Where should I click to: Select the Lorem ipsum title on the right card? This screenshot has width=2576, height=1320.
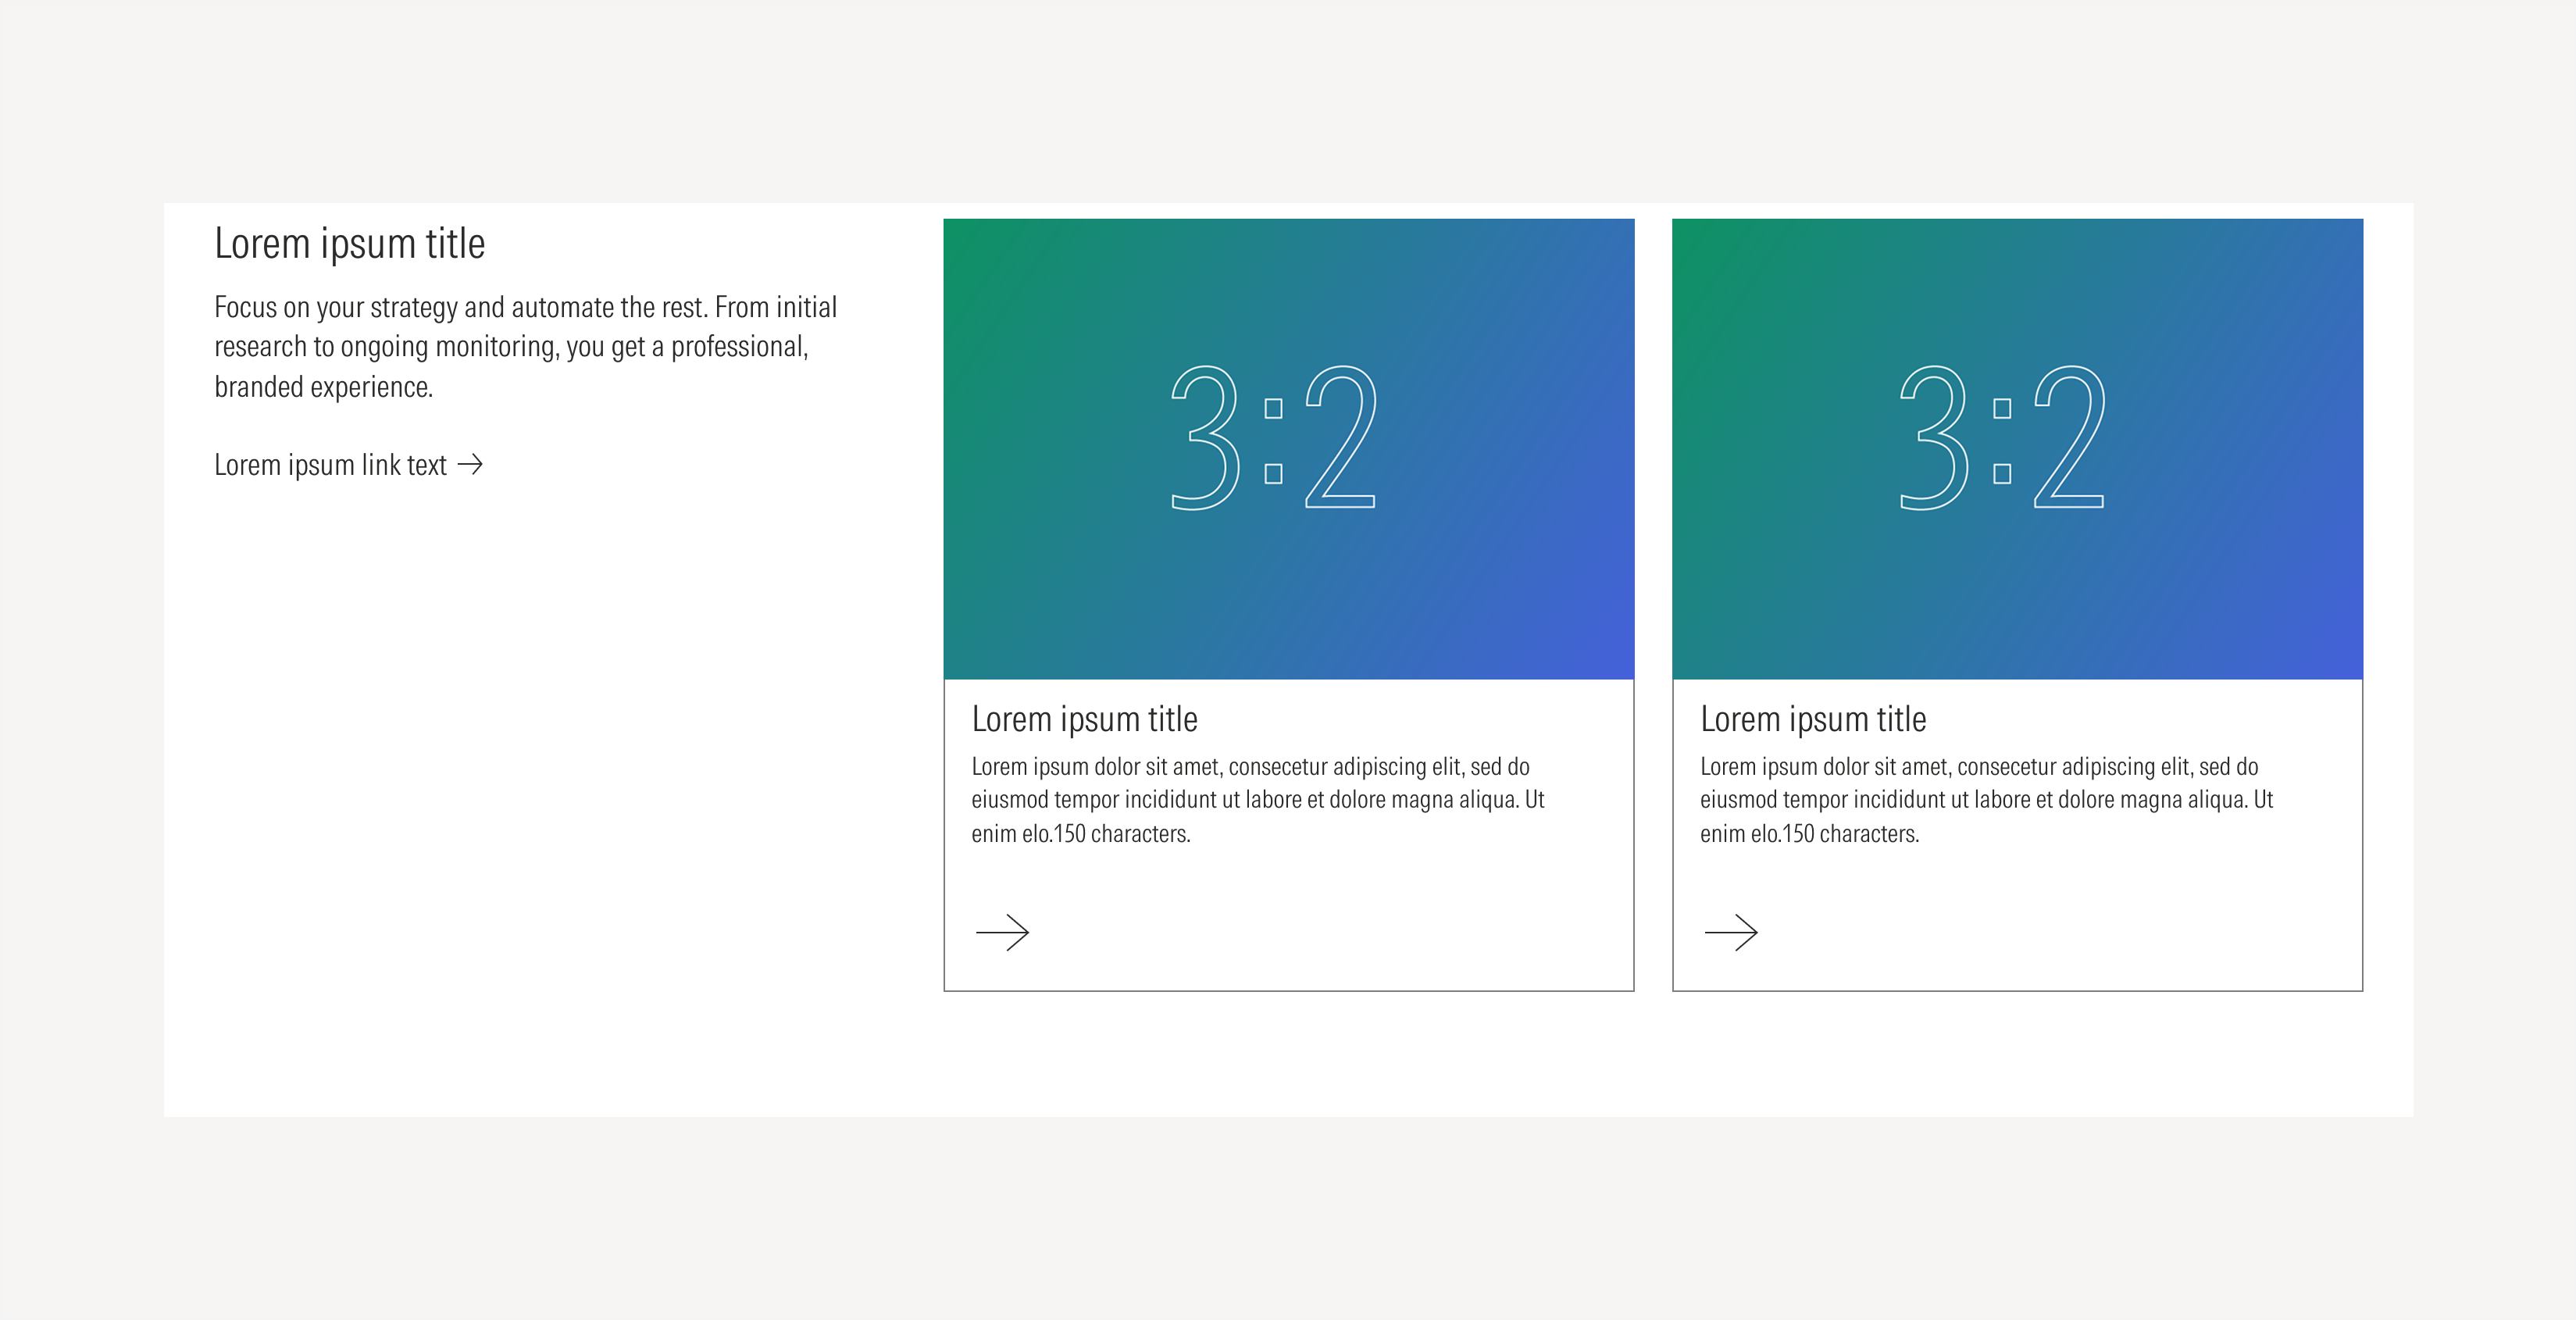click(1814, 718)
